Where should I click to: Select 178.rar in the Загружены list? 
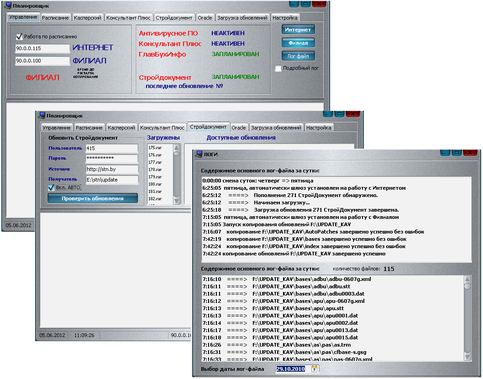[x=156, y=170]
